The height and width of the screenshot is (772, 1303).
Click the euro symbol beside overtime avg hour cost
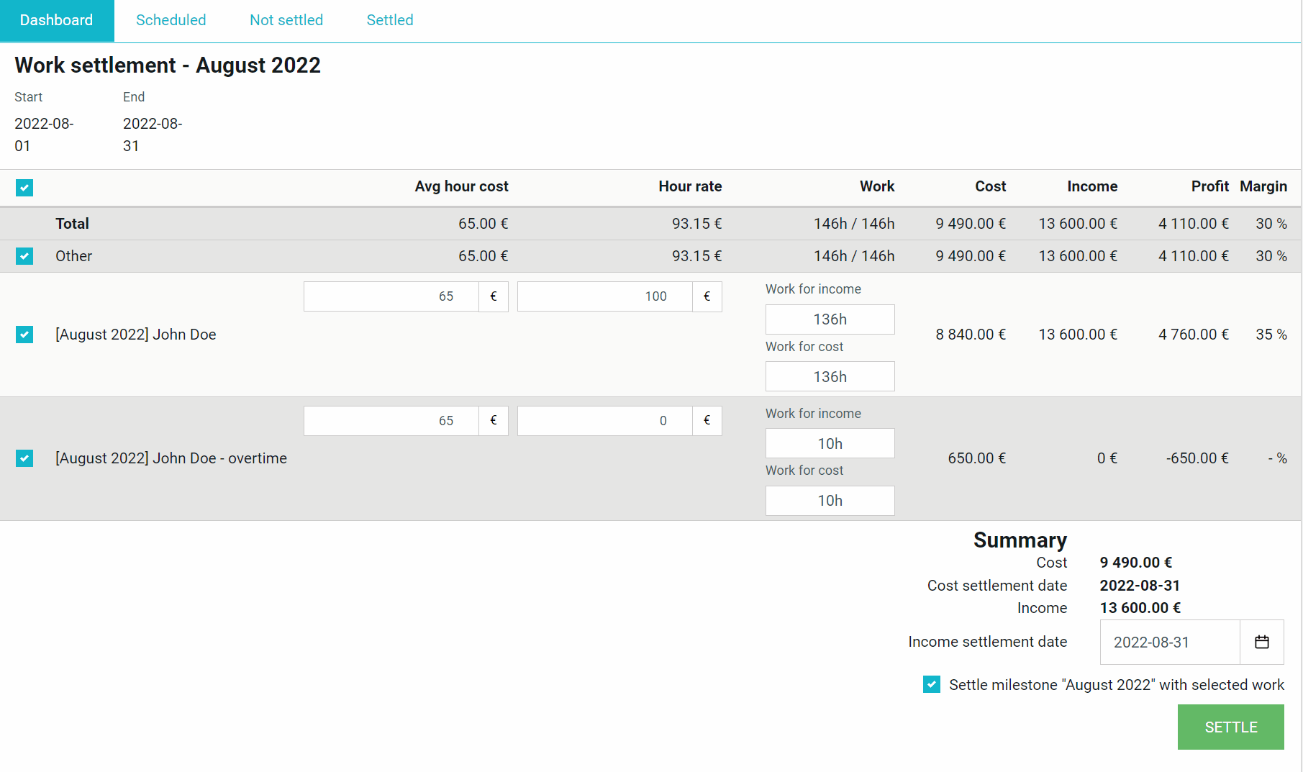pyautogui.click(x=494, y=421)
